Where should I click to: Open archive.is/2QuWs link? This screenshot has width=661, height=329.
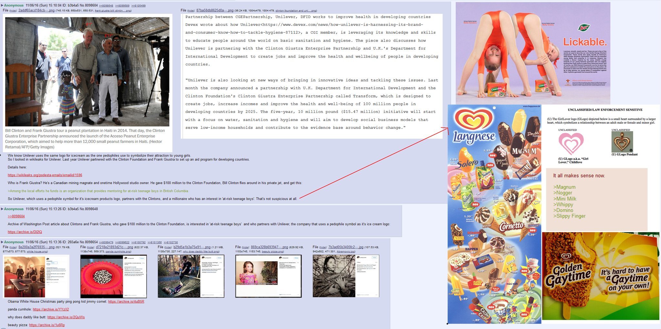point(66,317)
